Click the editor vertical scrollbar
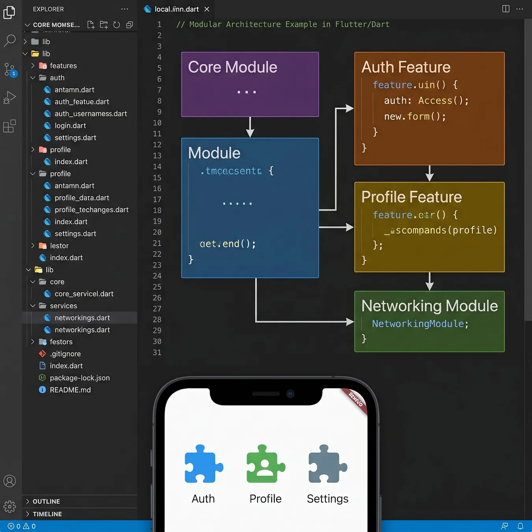532x532 pixels. (x=528, y=169)
